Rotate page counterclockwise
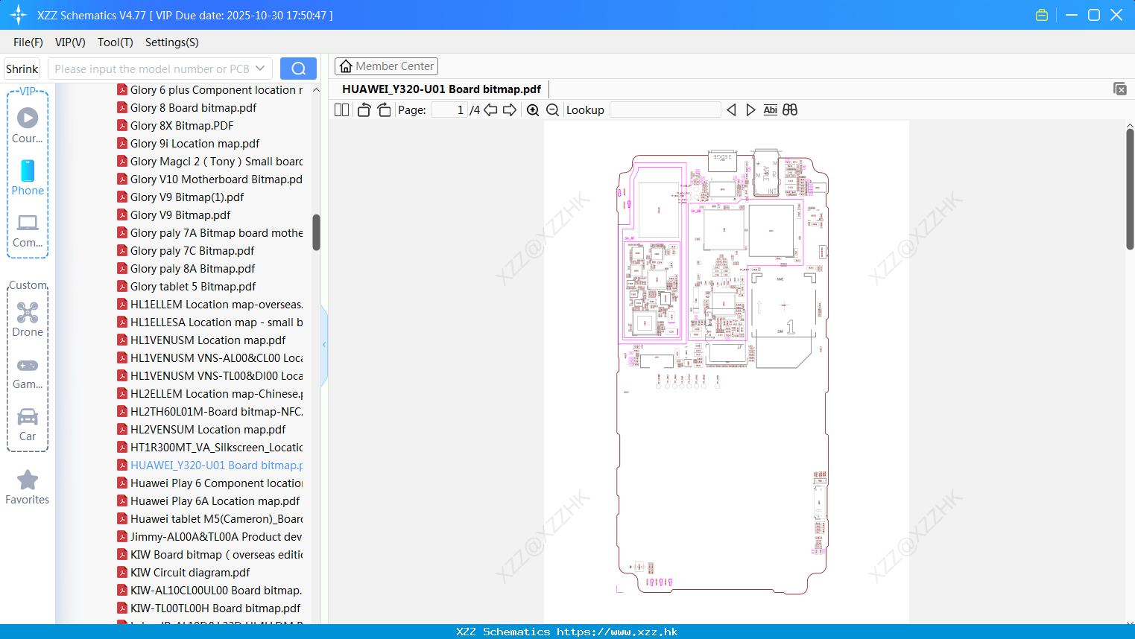The width and height of the screenshot is (1135, 639). click(x=364, y=110)
